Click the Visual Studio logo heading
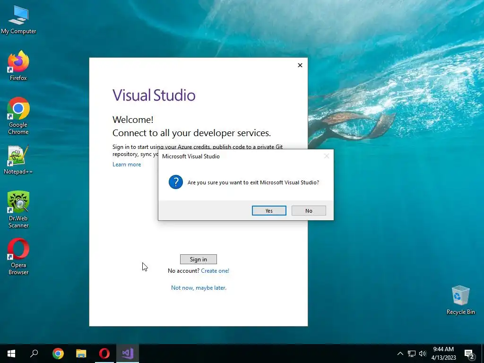 [154, 95]
